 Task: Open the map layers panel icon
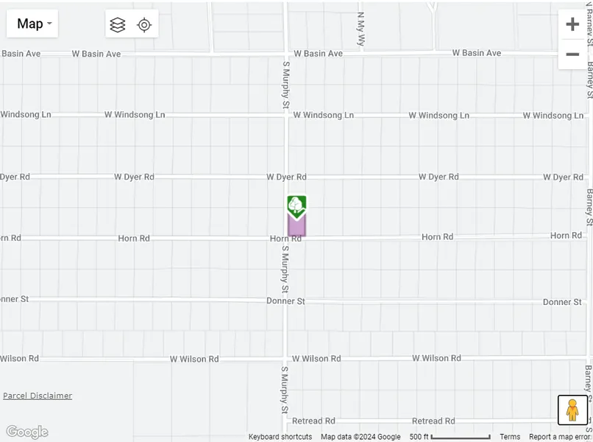pyautogui.click(x=118, y=24)
